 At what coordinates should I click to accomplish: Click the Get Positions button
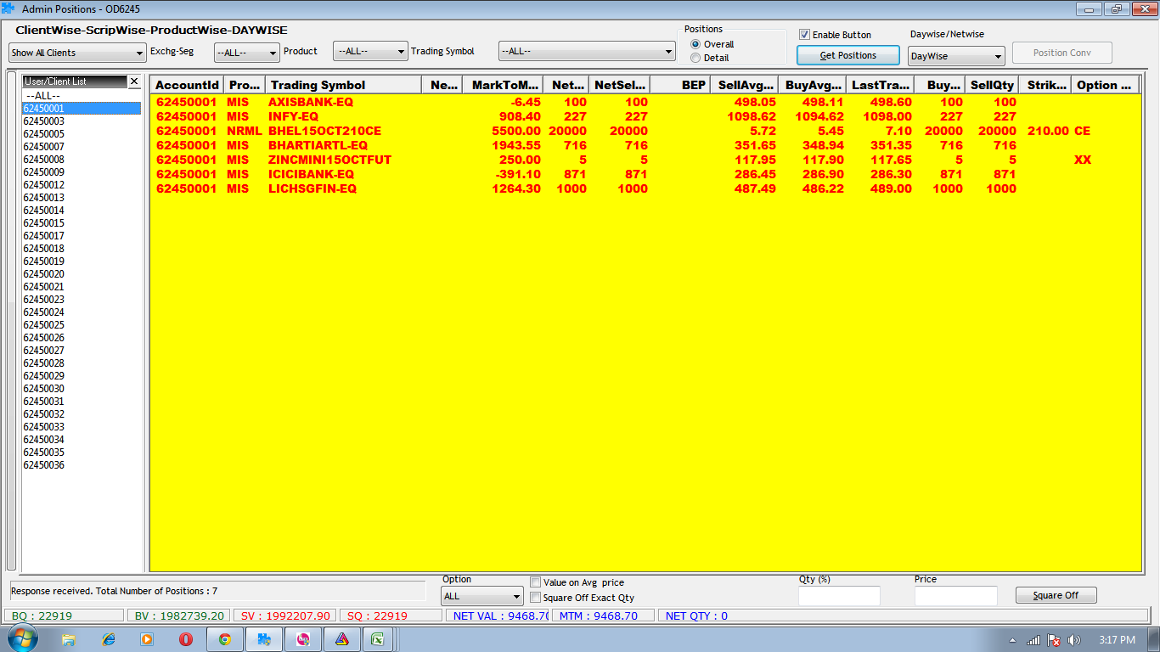[x=848, y=55]
